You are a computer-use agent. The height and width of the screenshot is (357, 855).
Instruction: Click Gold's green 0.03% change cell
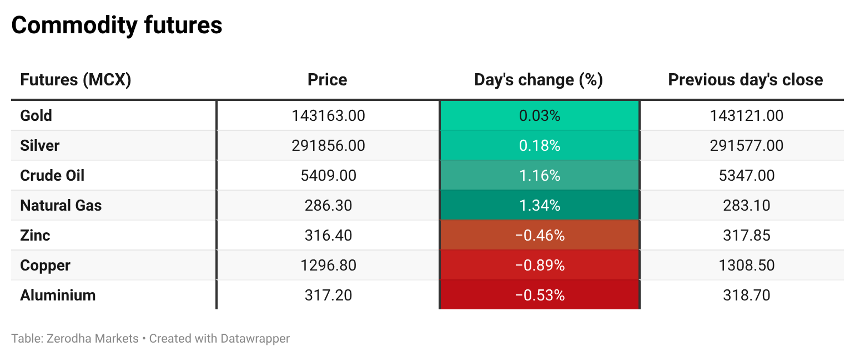pos(540,116)
